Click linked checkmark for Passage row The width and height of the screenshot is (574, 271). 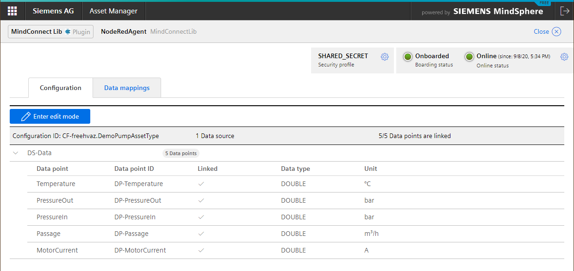[201, 234]
